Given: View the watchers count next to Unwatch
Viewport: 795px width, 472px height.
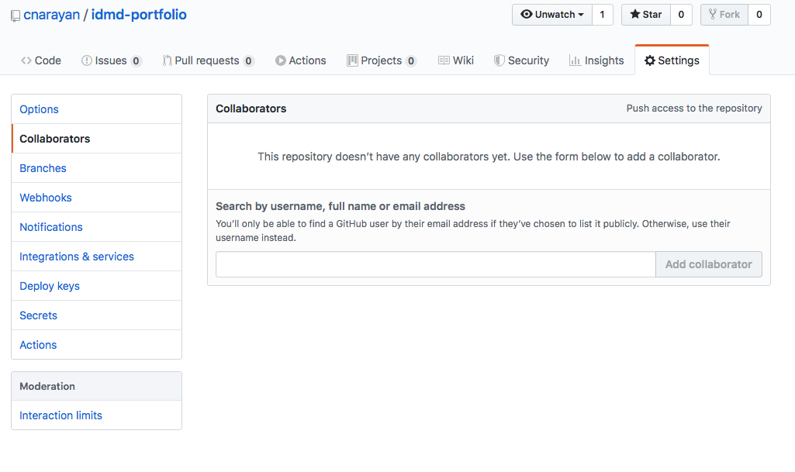Looking at the screenshot, I should 603,15.
